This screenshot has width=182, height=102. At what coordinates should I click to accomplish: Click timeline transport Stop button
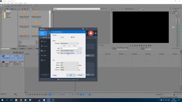tap(37, 95)
